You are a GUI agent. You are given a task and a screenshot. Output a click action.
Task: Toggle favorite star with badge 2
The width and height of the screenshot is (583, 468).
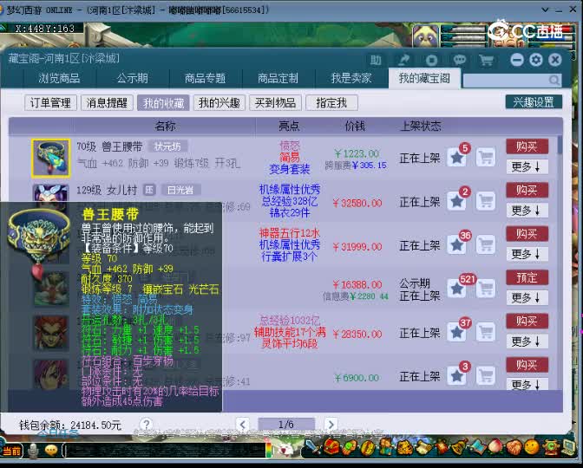coord(456,202)
